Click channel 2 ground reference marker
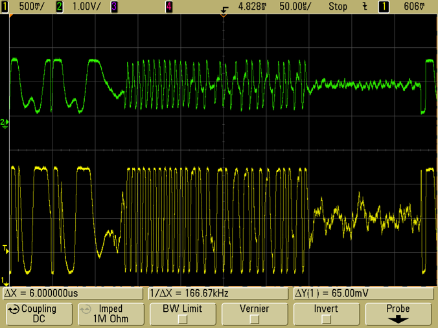The image size is (438, 328). 5,122
